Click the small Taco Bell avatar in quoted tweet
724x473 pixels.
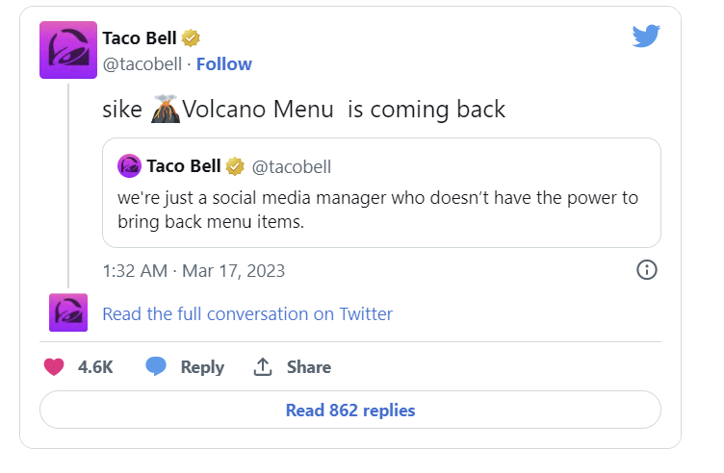pyautogui.click(x=129, y=166)
